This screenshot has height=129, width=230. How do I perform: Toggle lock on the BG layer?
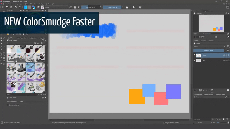click(224, 60)
